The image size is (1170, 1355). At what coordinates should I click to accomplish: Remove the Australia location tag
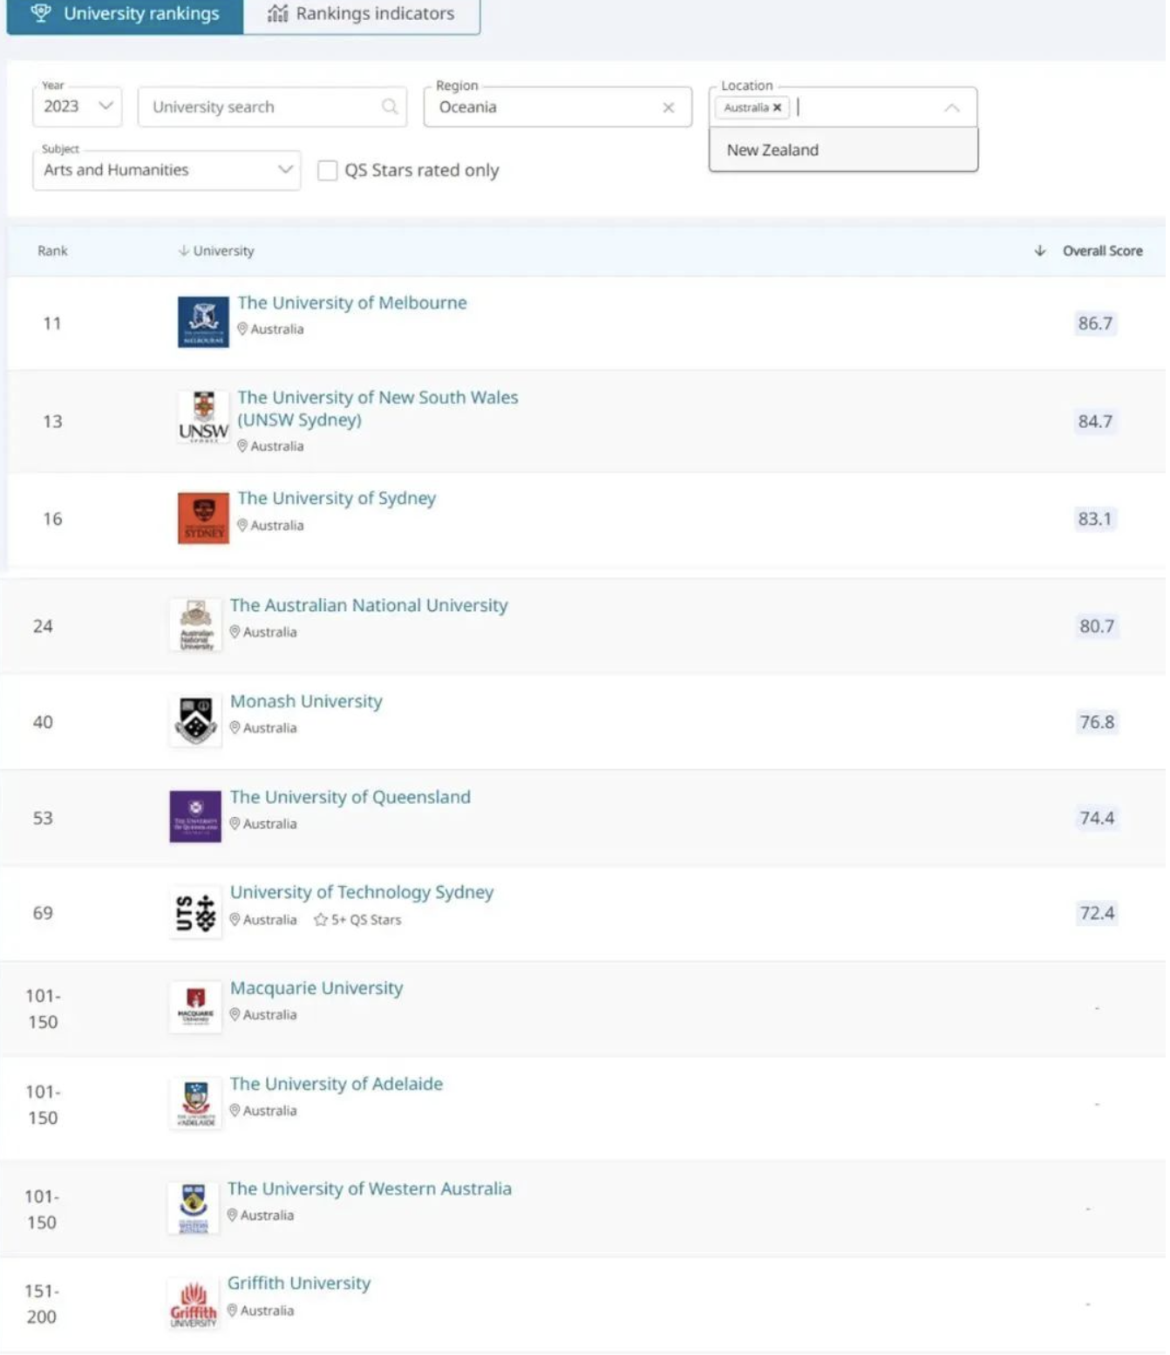pos(777,108)
